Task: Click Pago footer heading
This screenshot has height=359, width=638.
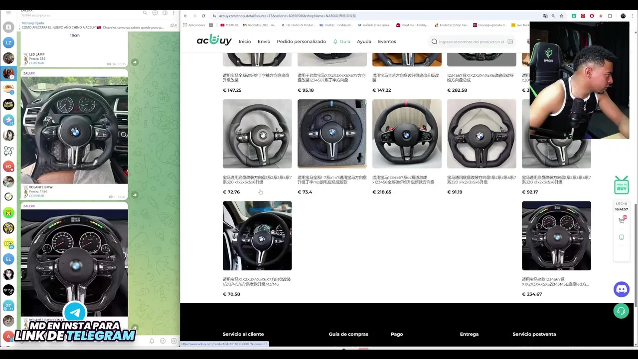Action: click(x=397, y=334)
